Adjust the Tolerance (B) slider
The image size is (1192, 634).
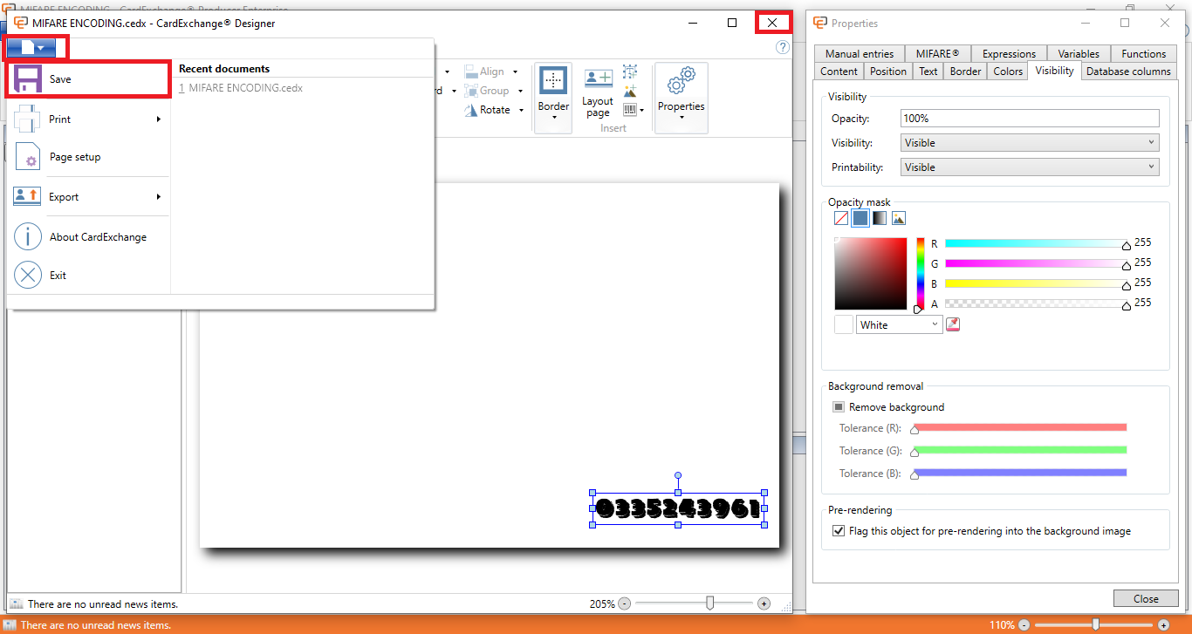point(1019,474)
